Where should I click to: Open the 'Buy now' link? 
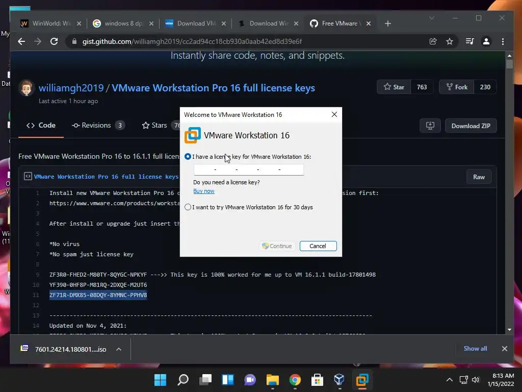coord(204,191)
